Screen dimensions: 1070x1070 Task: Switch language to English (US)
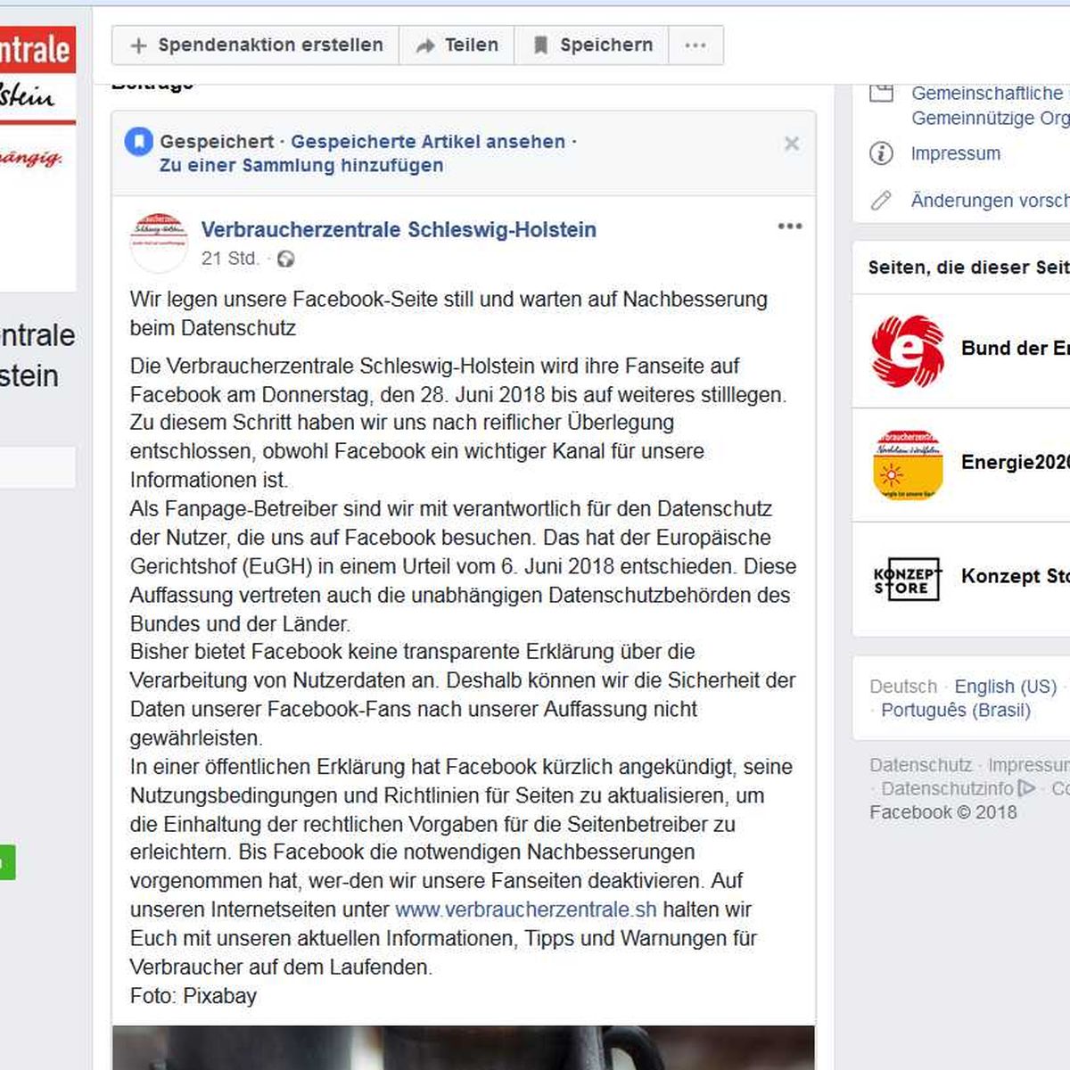point(1005,687)
